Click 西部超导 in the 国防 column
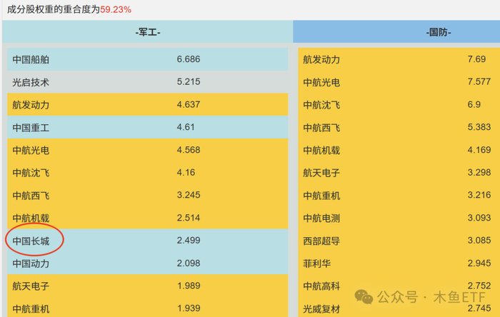Image resolution: width=500 pixels, height=317 pixels. 321,241
